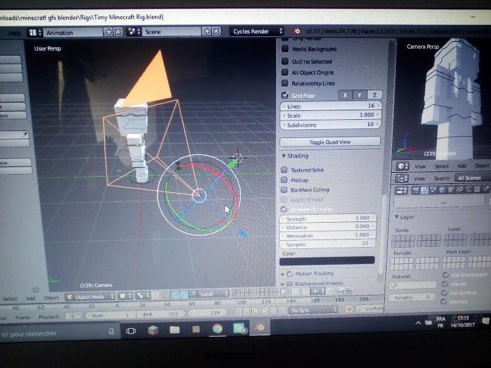This screenshot has width=491, height=368.
Task: Open the Playback menu in the timeline
Action: [49, 317]
